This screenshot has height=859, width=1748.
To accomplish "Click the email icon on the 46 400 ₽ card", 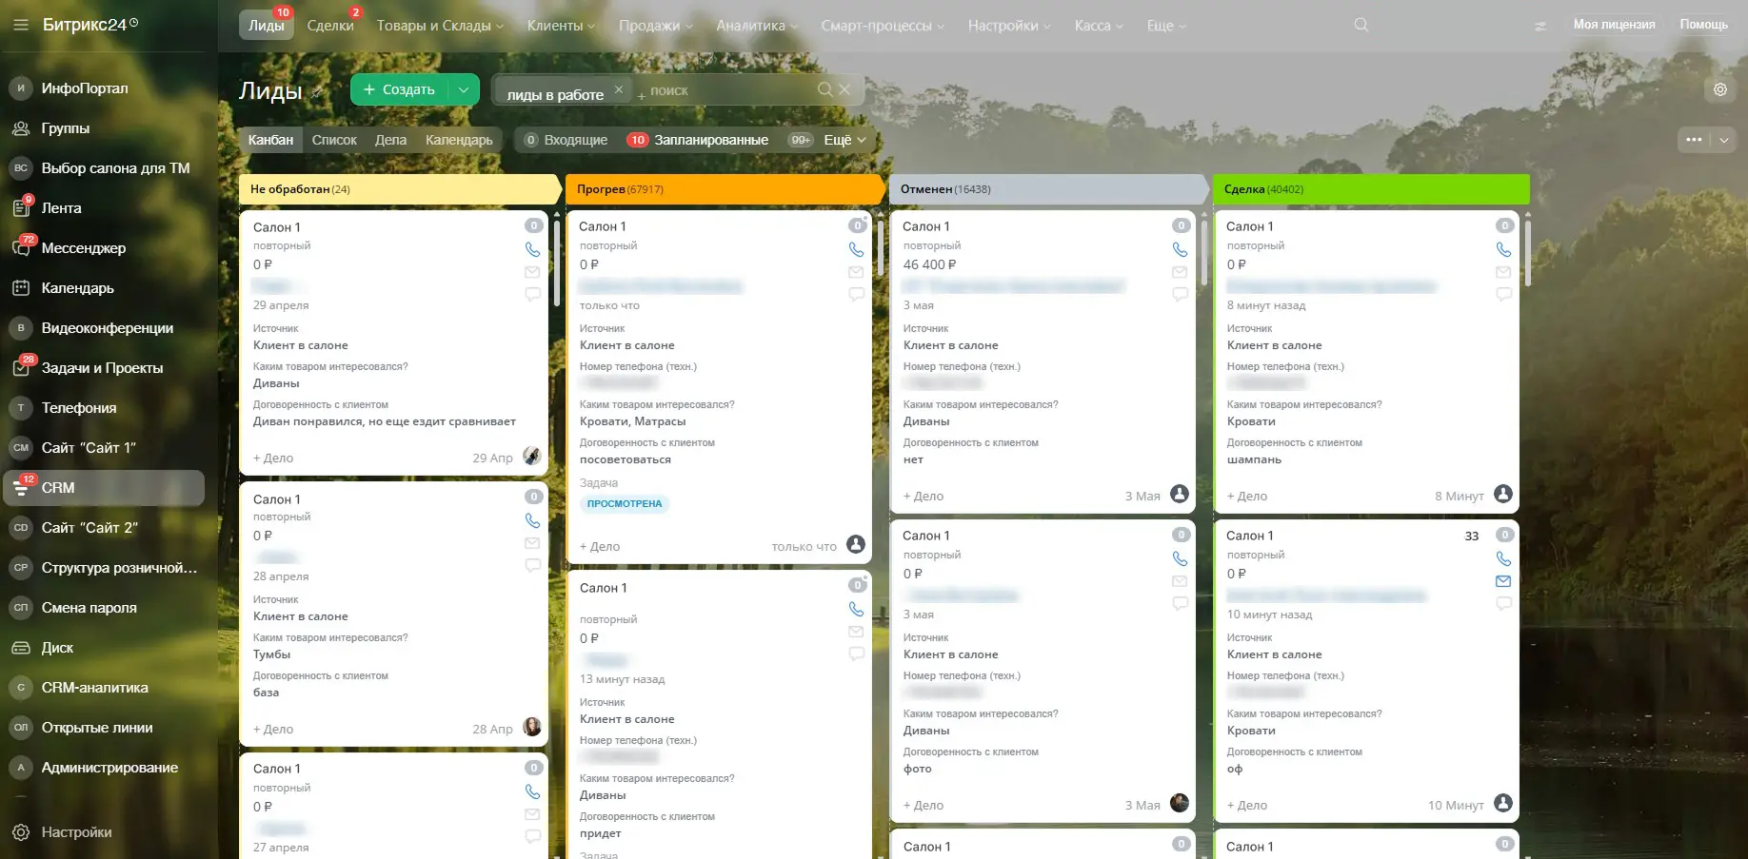I will pyautogui.click(x=1180, y=272).
